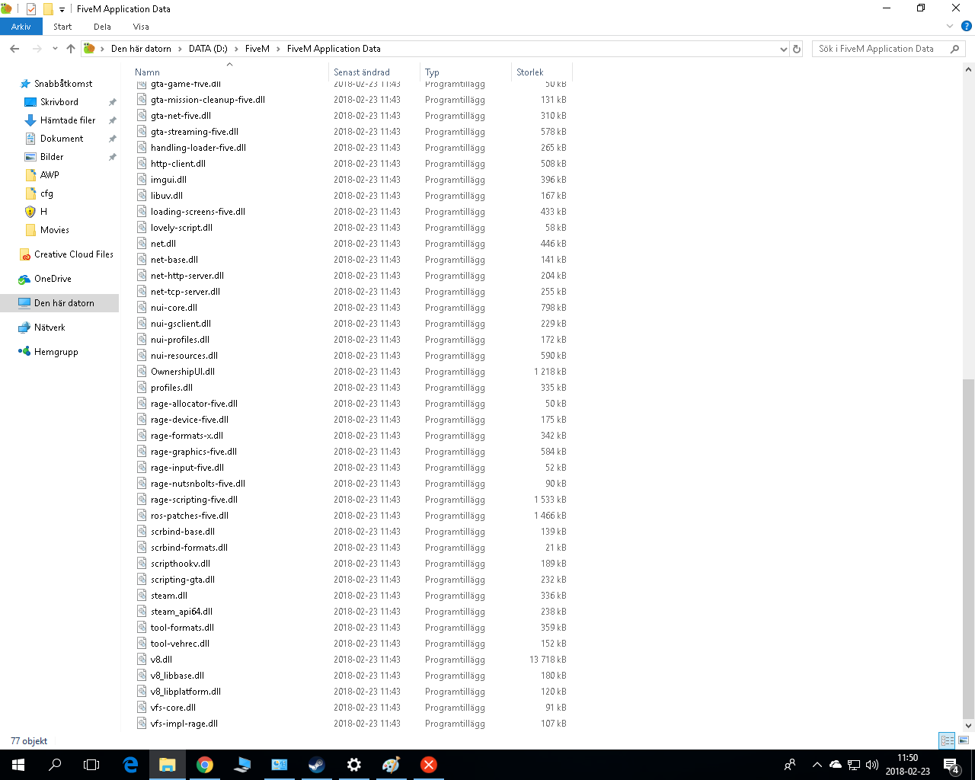Open Steam from the taskbar
975x780 pixels.
(x=317, y=765)
